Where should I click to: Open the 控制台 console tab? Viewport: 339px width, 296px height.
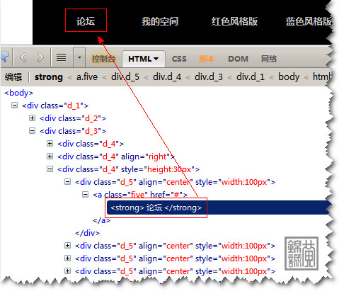(x=103, y=59)
